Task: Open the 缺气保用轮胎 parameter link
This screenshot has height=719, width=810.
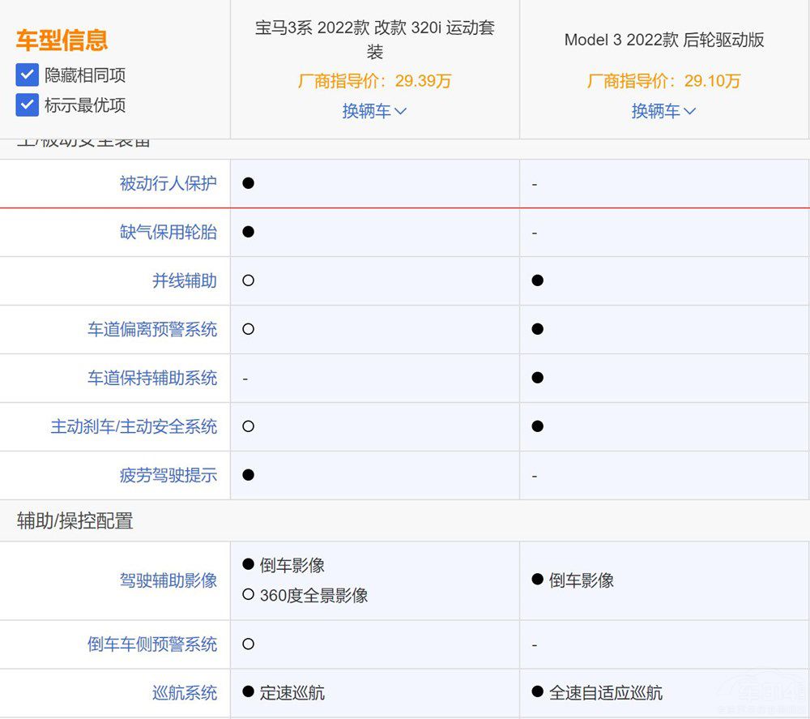Action: (x=168, y=232)
